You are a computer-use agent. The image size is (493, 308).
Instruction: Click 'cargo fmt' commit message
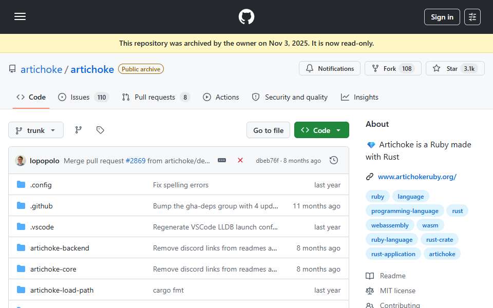click(x=168, y=290)
